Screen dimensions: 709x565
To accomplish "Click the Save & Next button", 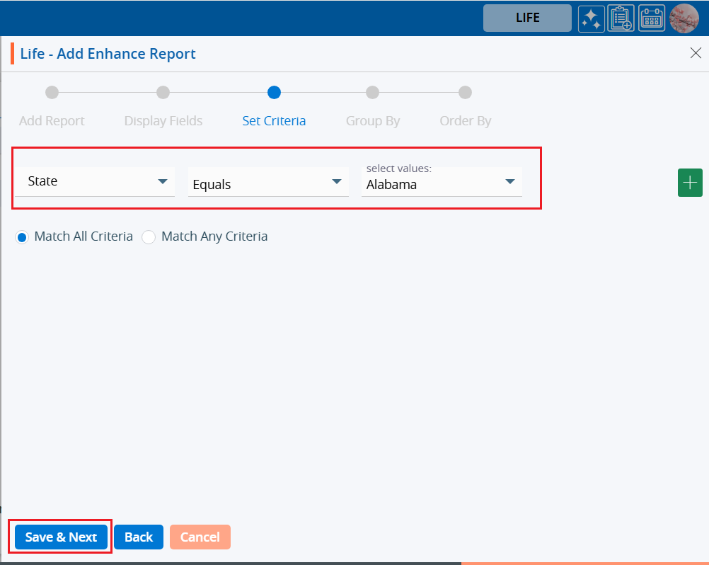I will 61,537.
